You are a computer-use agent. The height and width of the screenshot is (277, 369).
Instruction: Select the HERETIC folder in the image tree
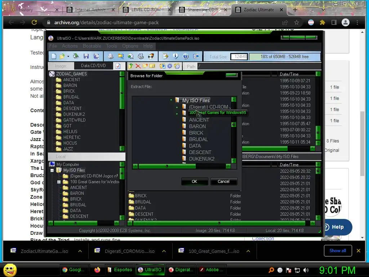(x=72, y=137)
